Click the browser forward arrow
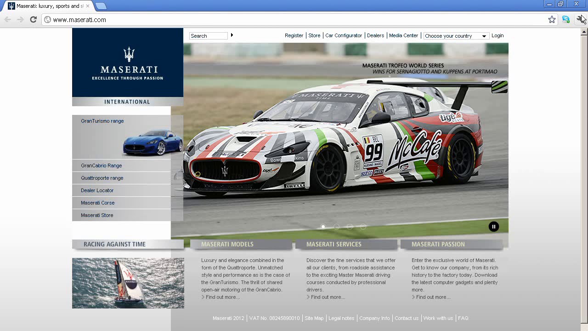 20,19
